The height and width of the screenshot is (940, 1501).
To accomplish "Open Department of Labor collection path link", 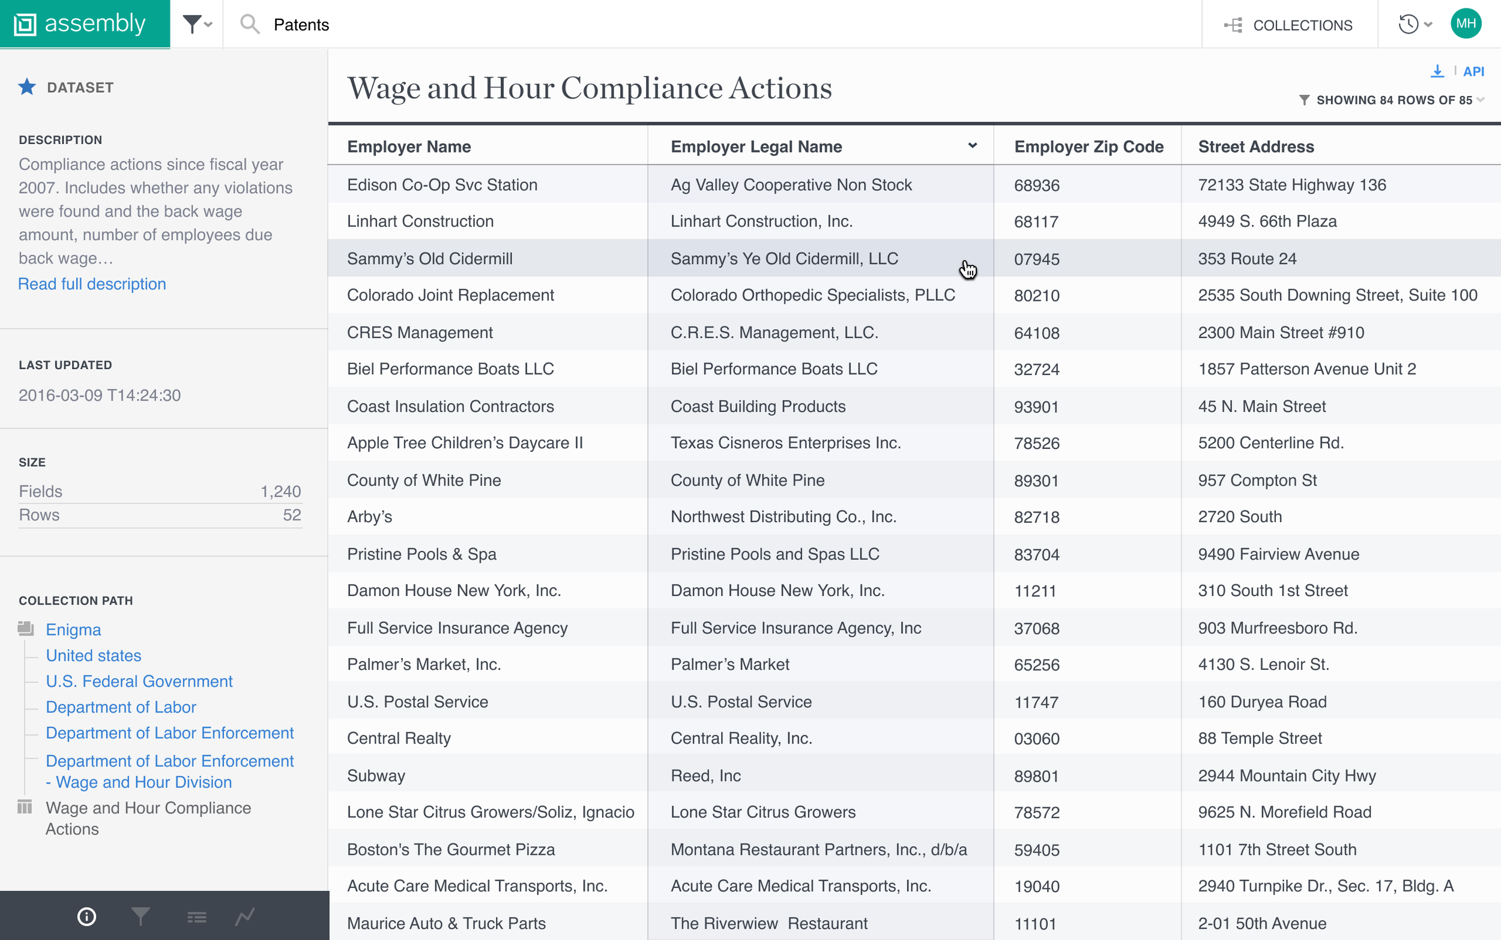I will click(121, 707).
